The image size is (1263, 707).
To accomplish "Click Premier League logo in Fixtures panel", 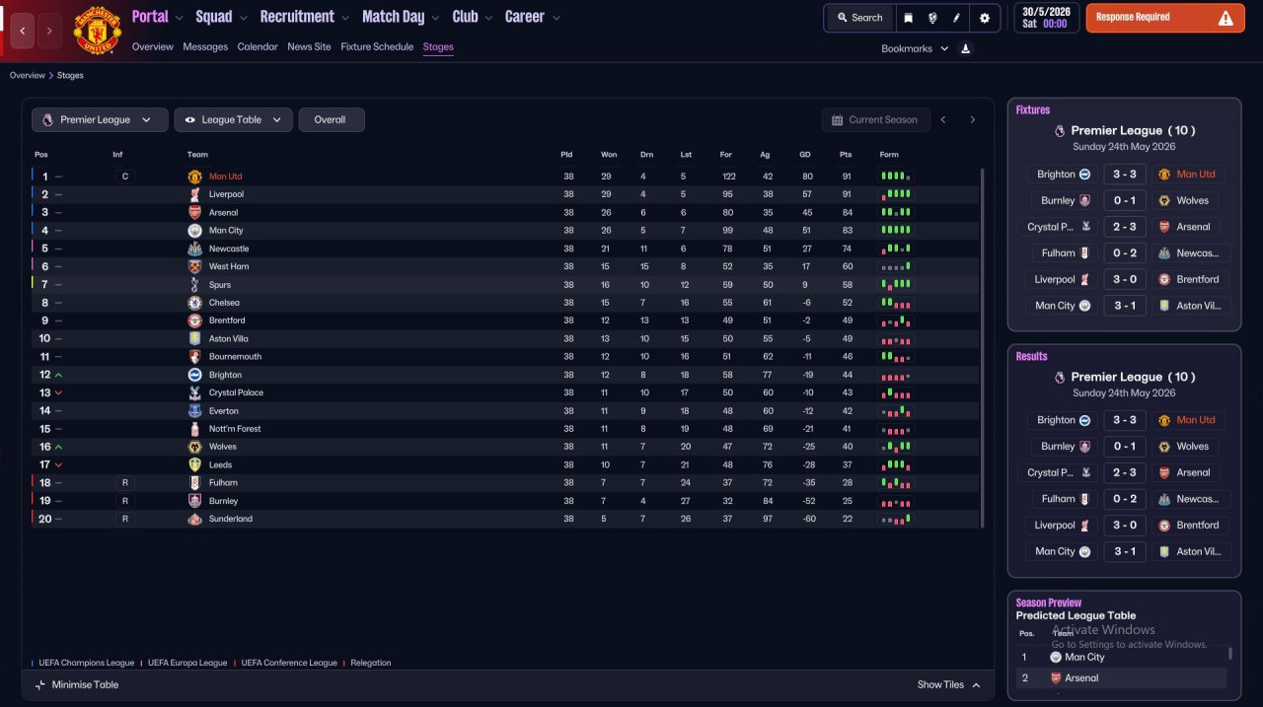I will (1060, 130).
